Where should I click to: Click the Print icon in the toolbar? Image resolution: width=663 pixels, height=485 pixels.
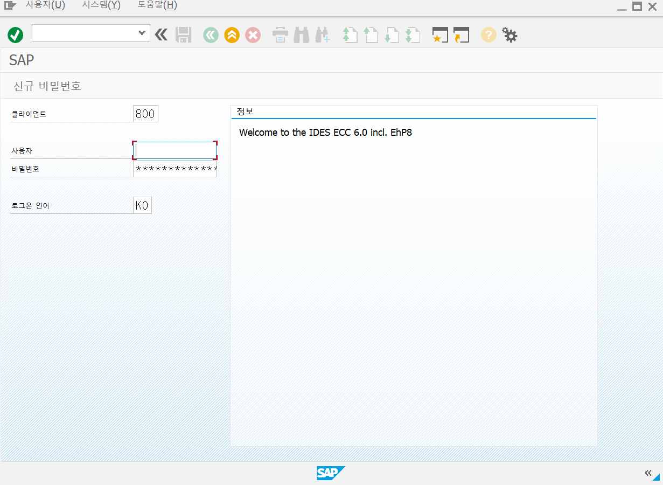tap(280, 34)
